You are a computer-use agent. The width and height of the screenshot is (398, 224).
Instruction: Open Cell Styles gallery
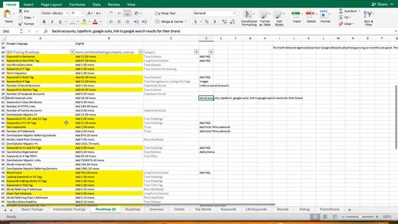279,18
